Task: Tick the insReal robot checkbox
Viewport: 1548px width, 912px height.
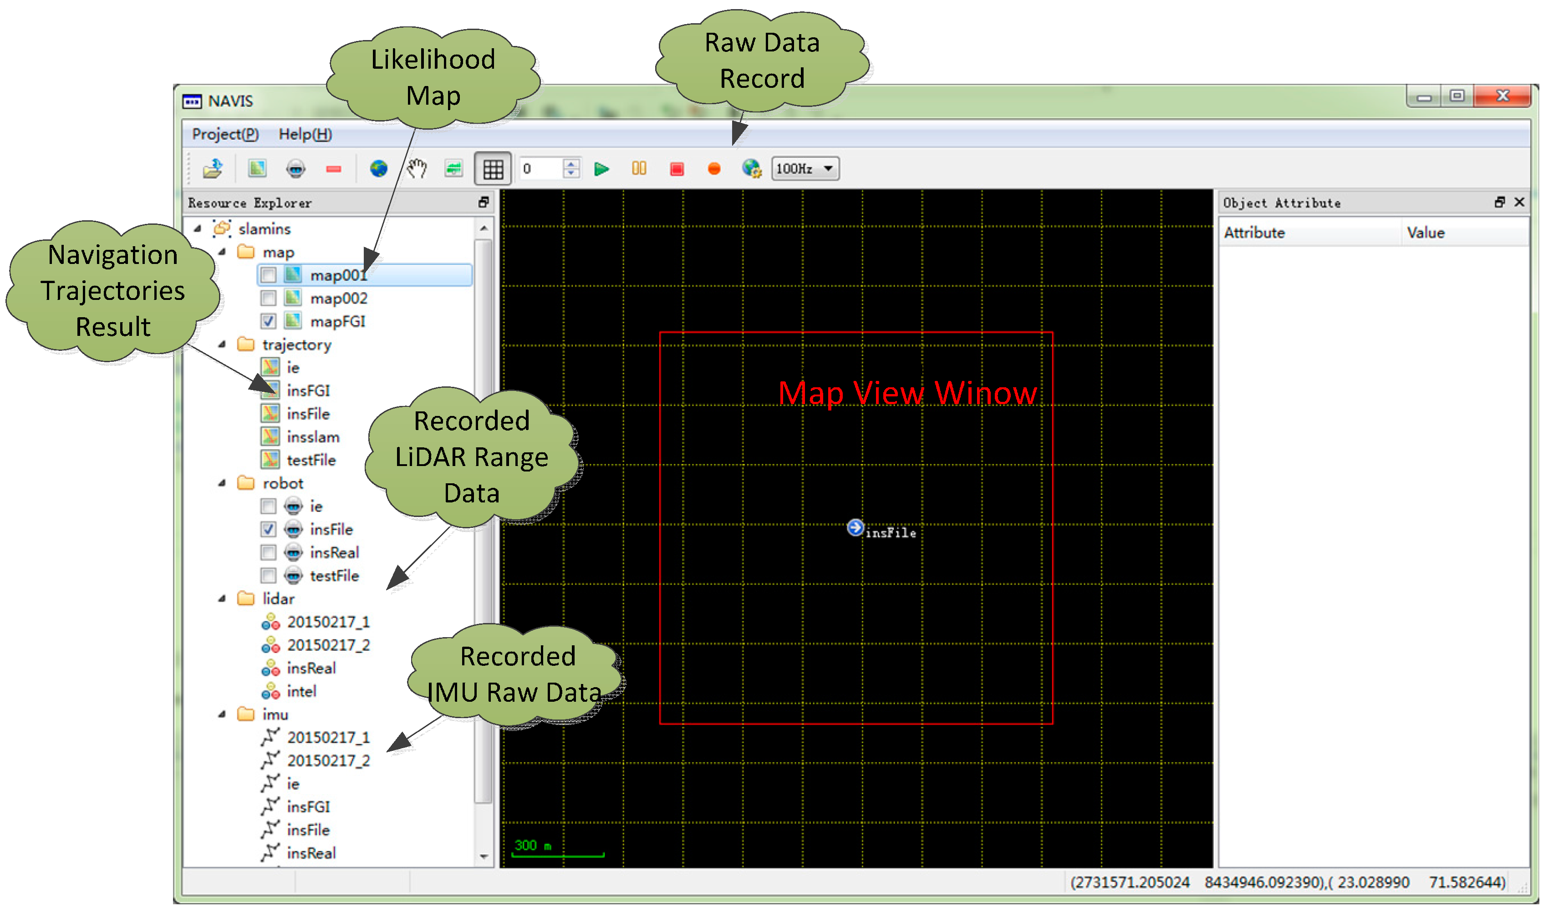Action: click(269, 552)
